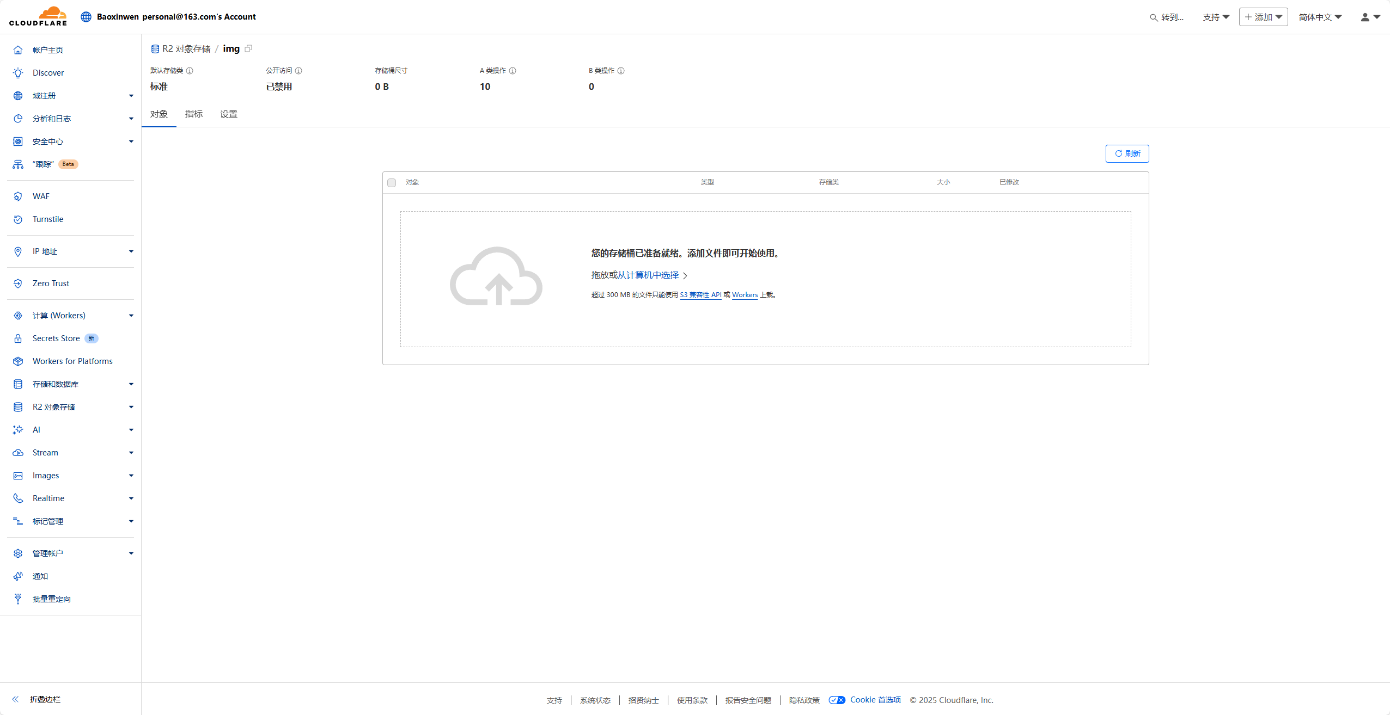1390x715 pixels.
Task: Click the 分析和日志 chart icon
Action: coord(18,119)
